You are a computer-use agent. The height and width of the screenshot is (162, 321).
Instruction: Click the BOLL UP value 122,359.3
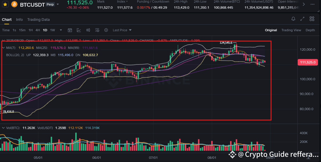point(40,55)
